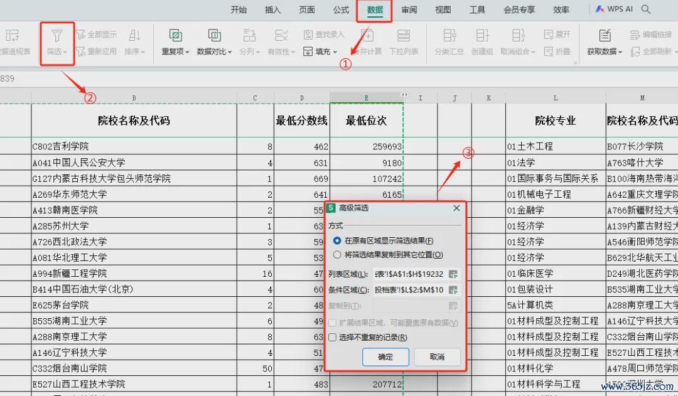
Task: Expand the 获取数据 dropdown
Action: (620, 52)
